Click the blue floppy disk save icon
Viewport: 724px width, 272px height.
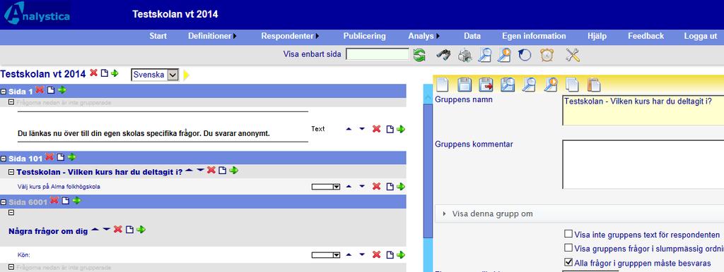464,85
